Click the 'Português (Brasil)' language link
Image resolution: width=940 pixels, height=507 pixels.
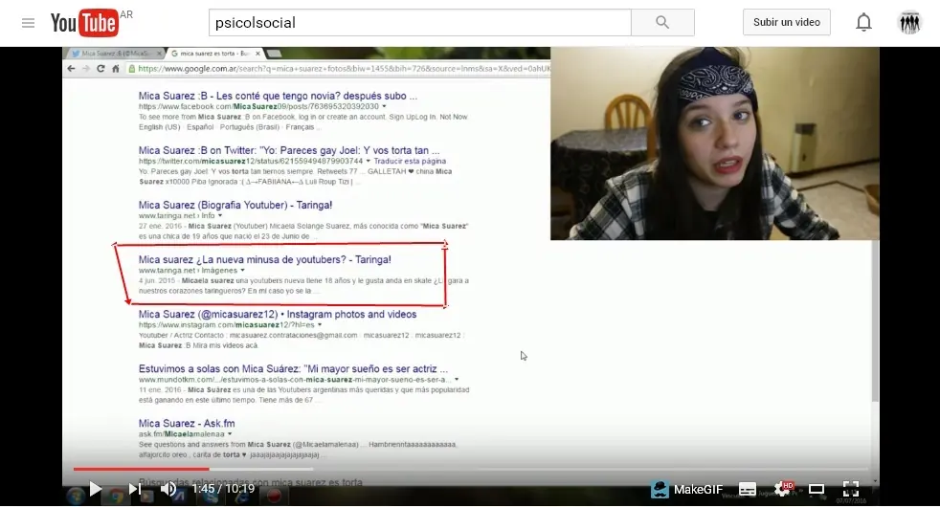(250, 127)
